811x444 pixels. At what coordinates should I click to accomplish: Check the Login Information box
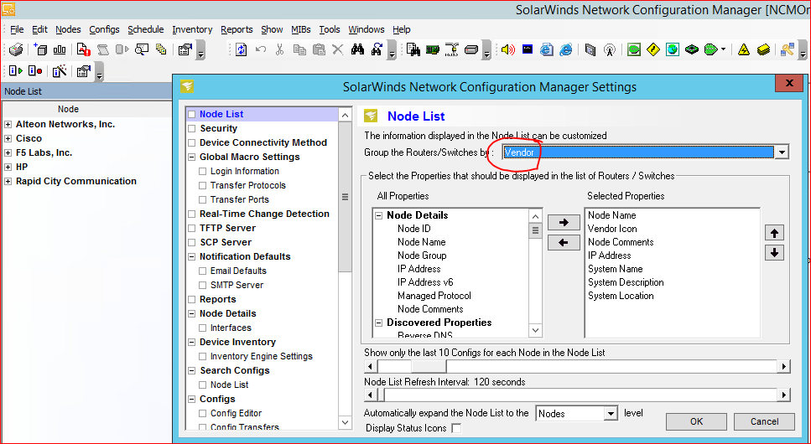[203, 171]
